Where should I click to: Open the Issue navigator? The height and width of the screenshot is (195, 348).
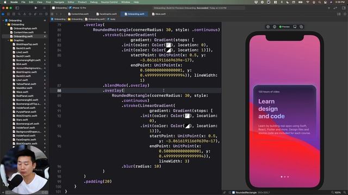pyautogui.click(x=24, y=14)
